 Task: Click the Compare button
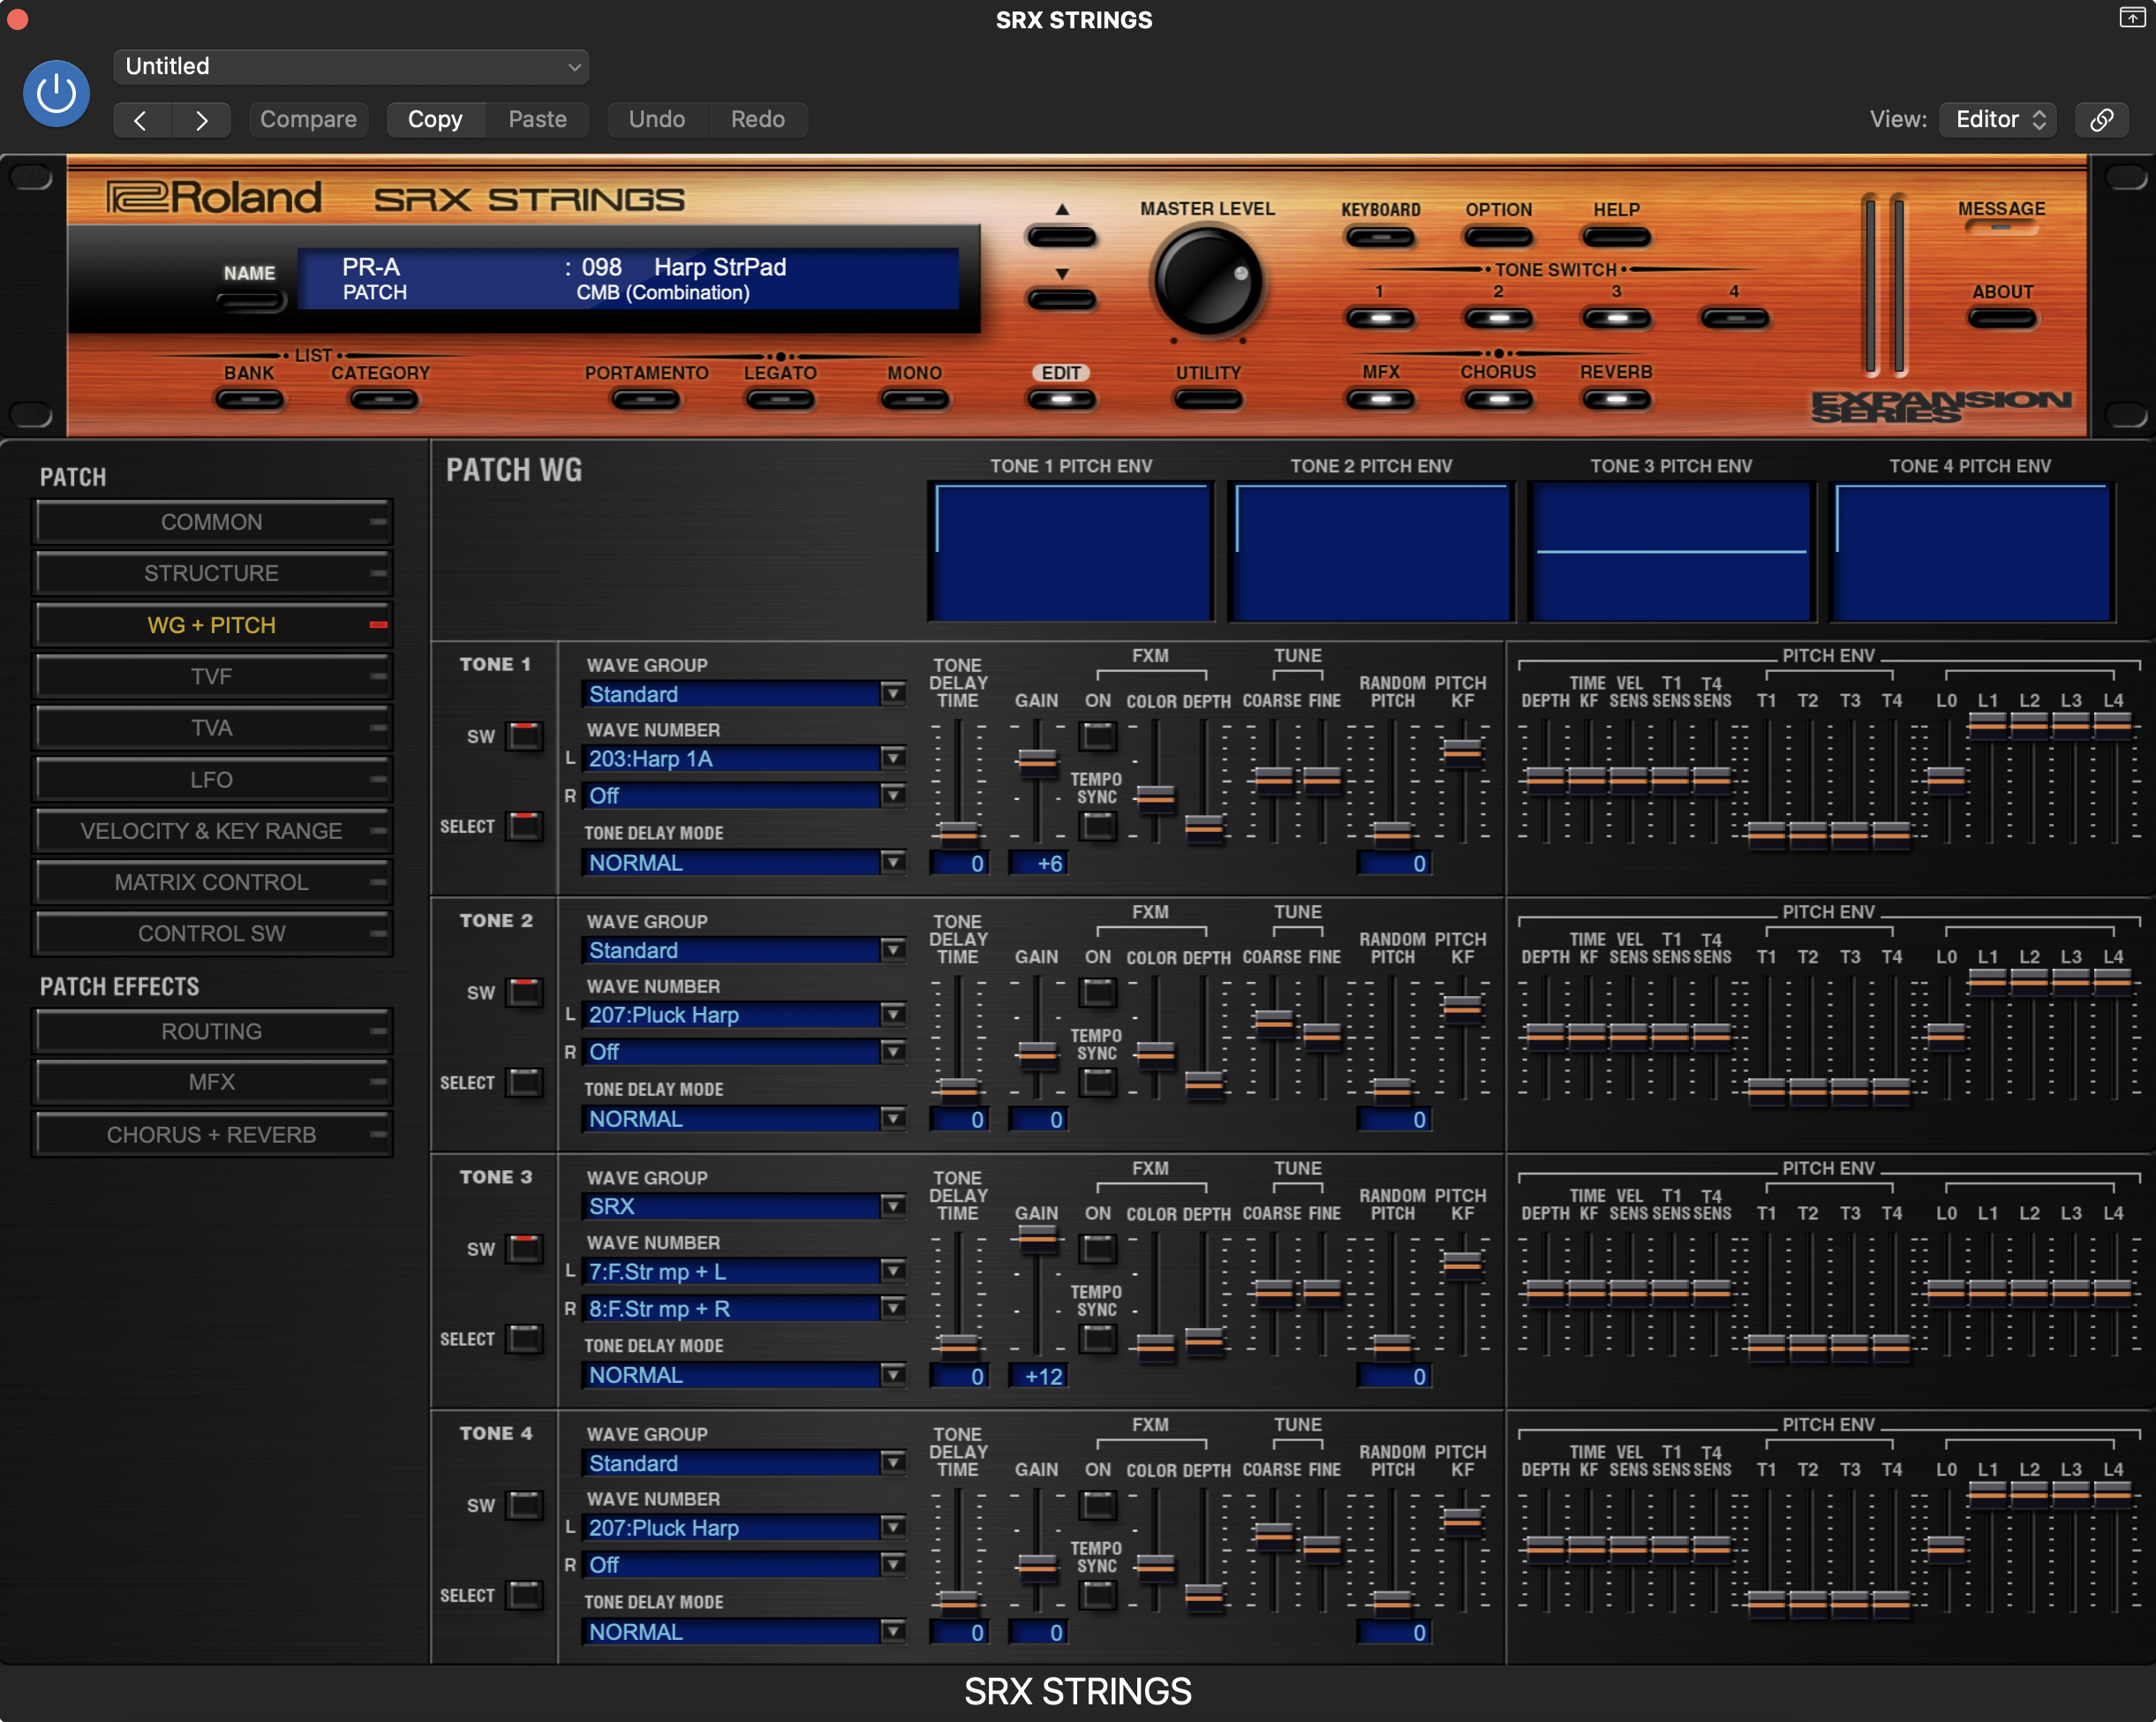[308, 120]
